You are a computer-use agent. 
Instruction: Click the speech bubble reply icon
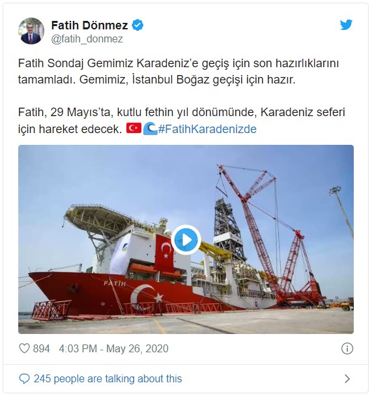click(24, 379)
